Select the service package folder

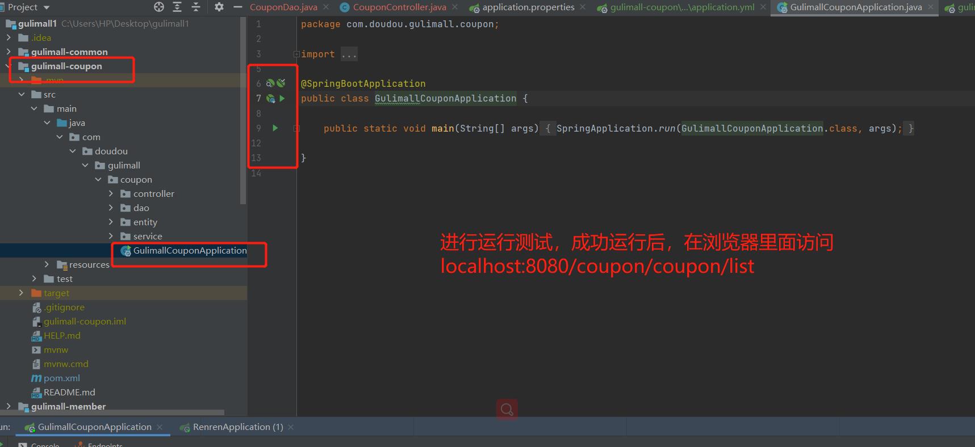148,236
